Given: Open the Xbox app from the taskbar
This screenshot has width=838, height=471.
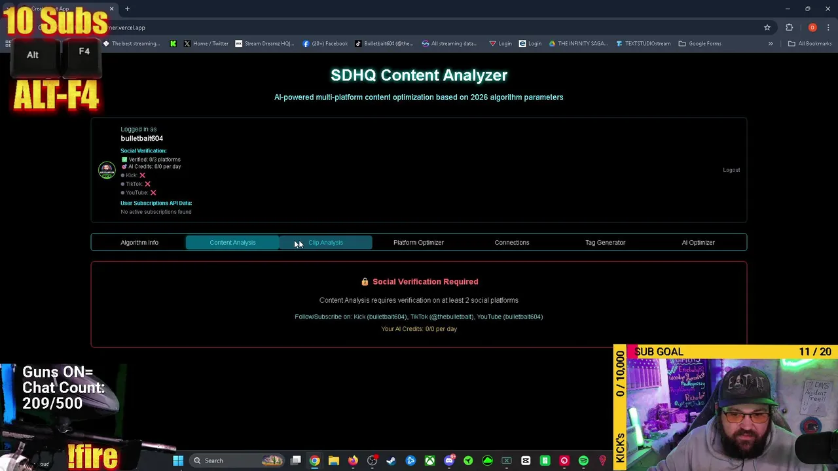Looking at the screenshot, I should pyautogui.click(x=430, y=461).
